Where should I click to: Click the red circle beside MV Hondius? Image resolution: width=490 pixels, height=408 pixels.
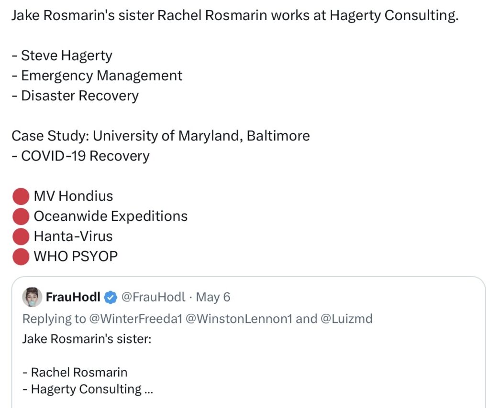click(21, 196)
